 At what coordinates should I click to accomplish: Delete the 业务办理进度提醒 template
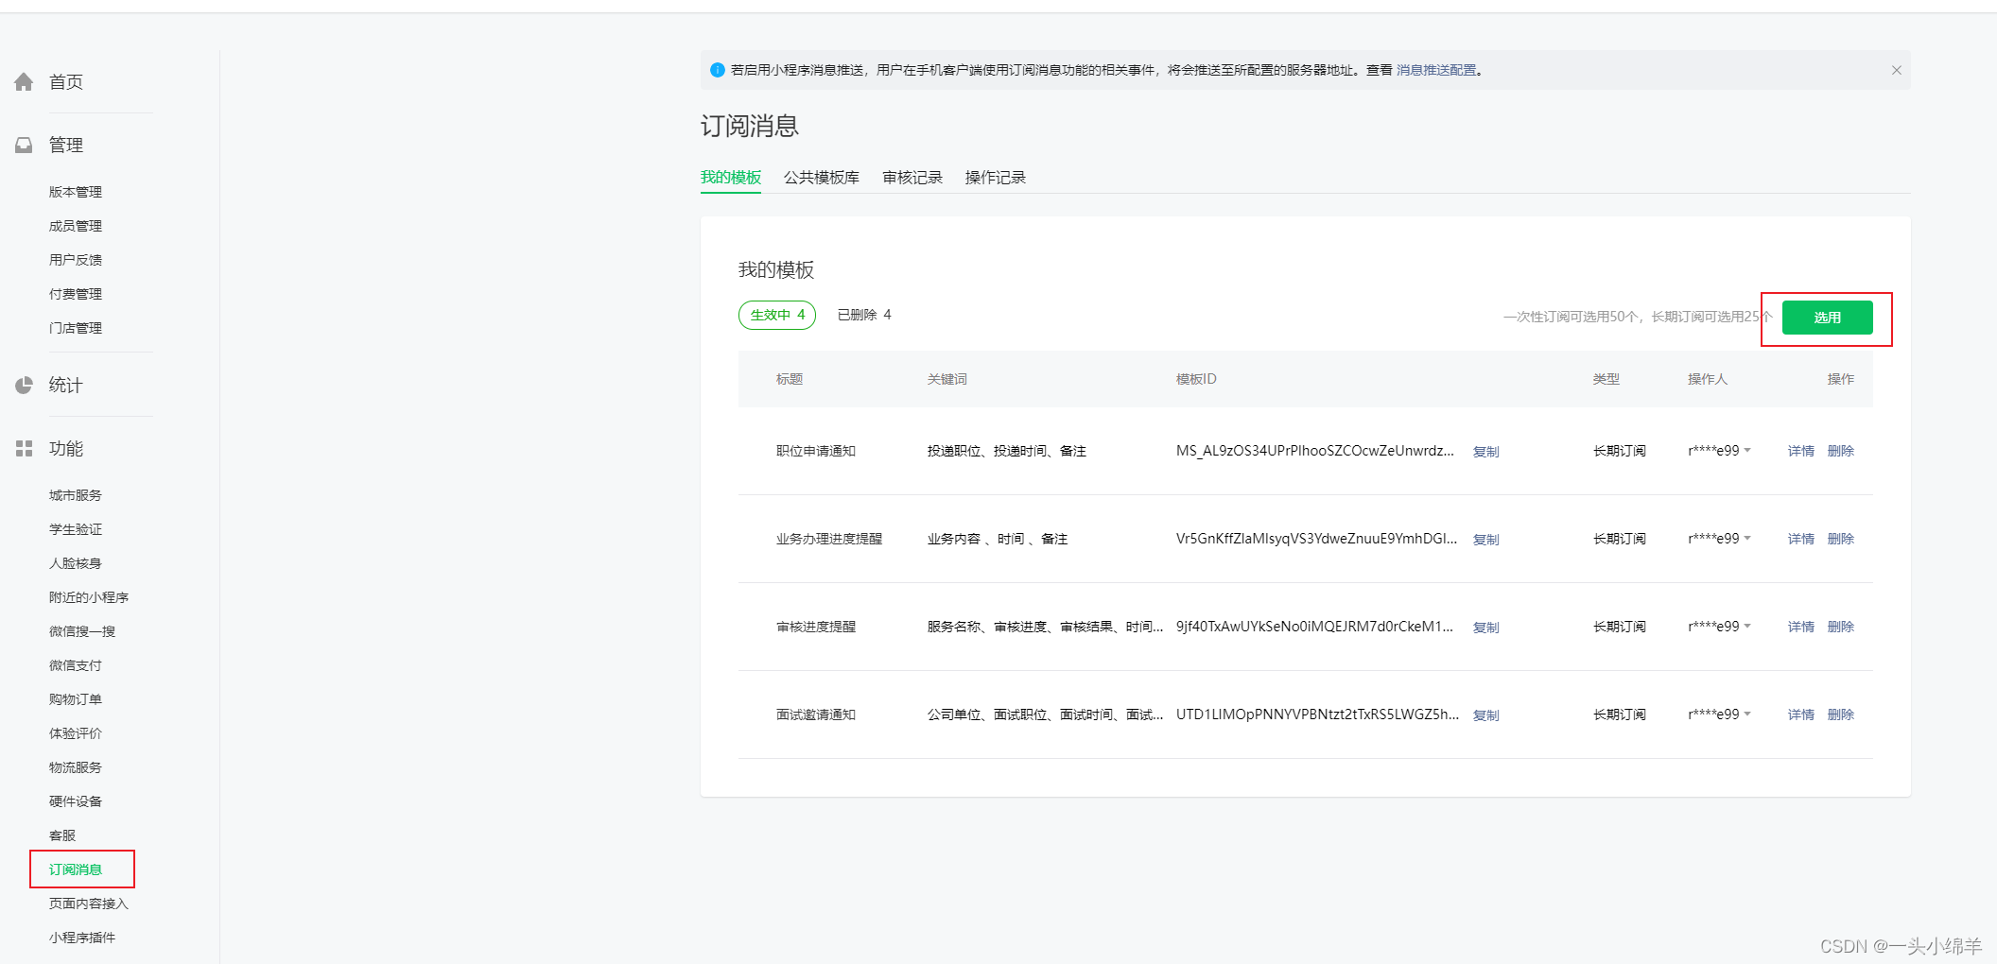[x=1841, y=539]
